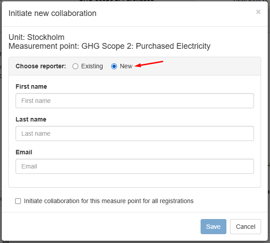Click the "Unit: Stockholm" text

pyautogui.click(x=36, y=37)
